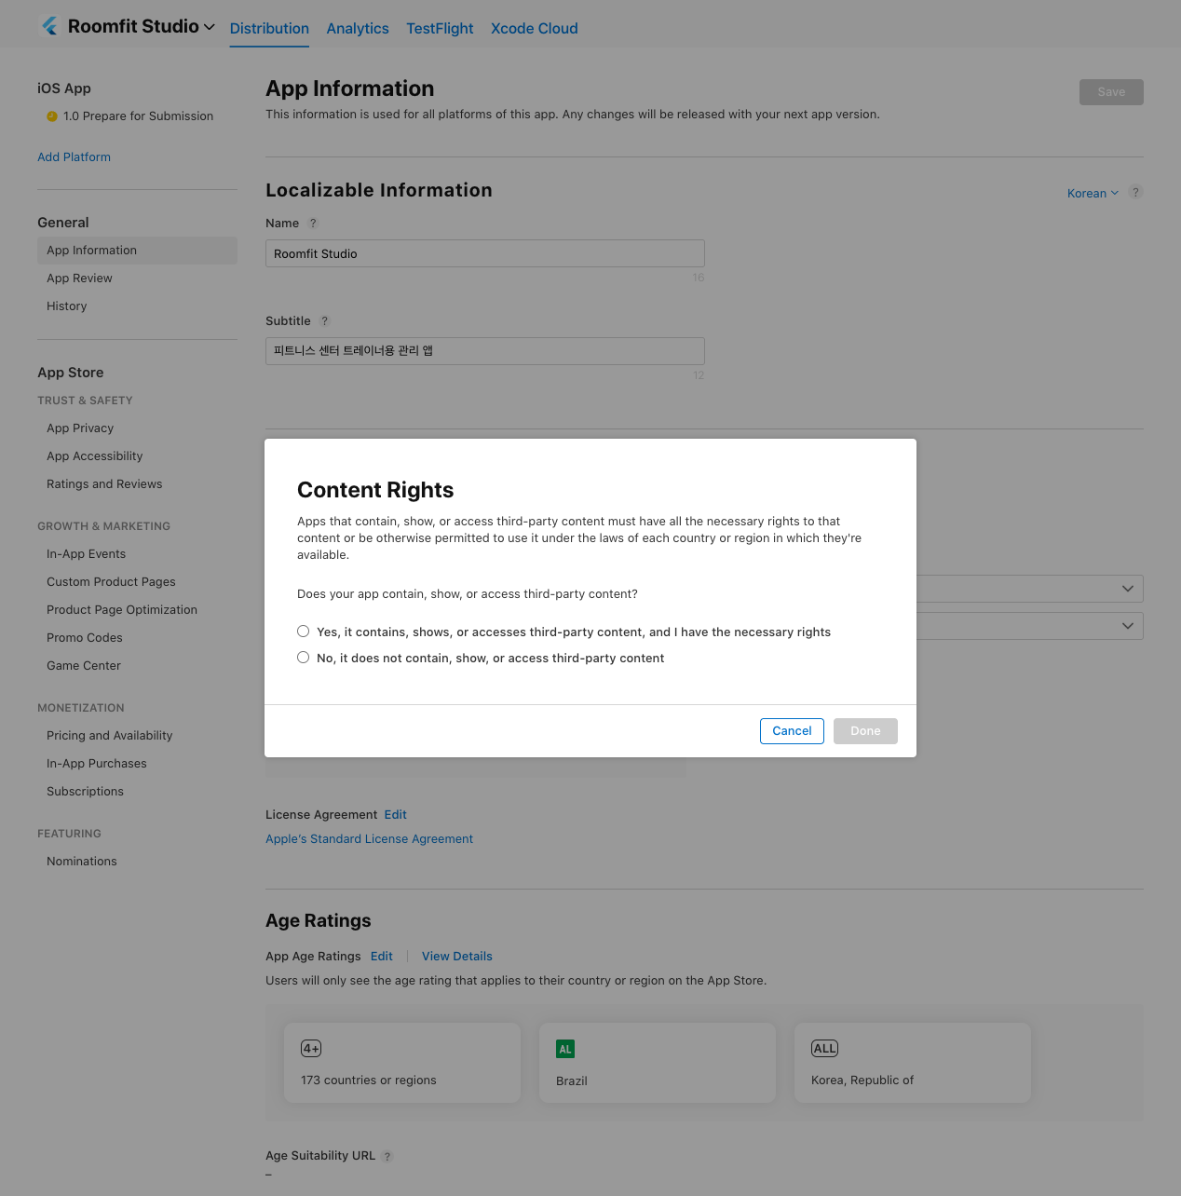Open the Analytics tab
The height and width of the screenshot is (1196, 1181).
pyautogui.click(x=358, y=29)
